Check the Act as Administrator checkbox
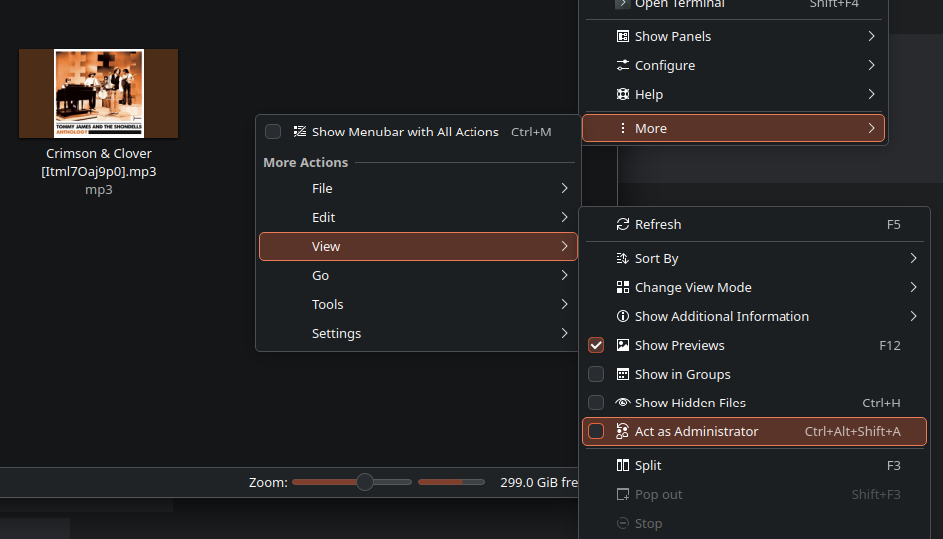 coord(596,431)
